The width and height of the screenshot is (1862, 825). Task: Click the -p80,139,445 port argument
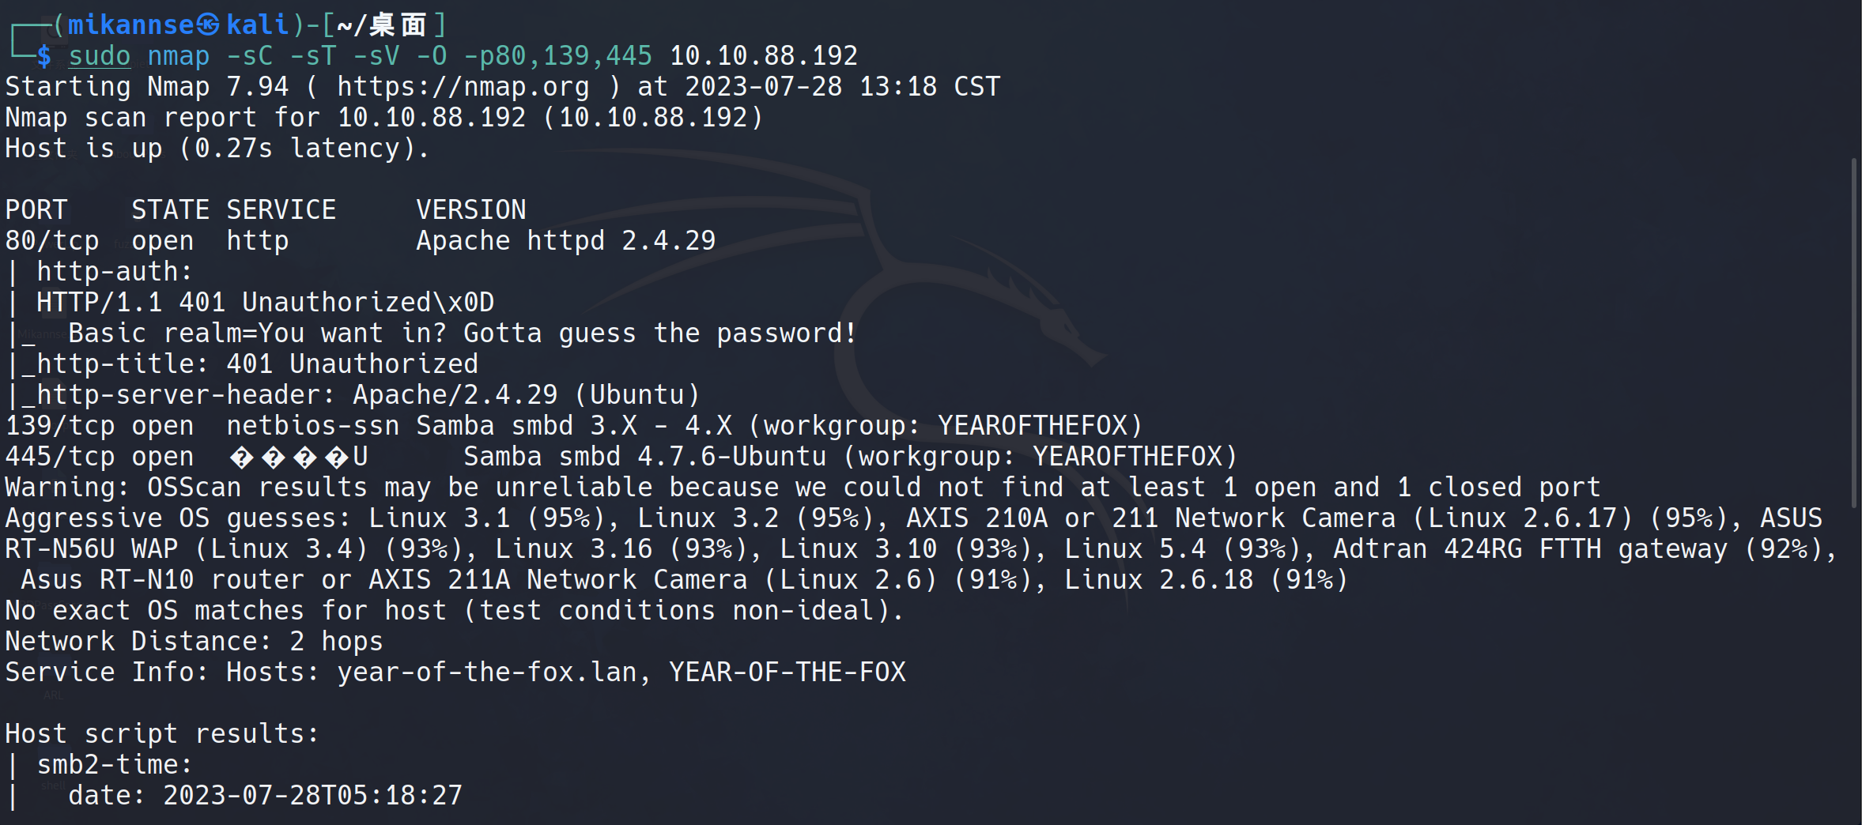(557, 56)
